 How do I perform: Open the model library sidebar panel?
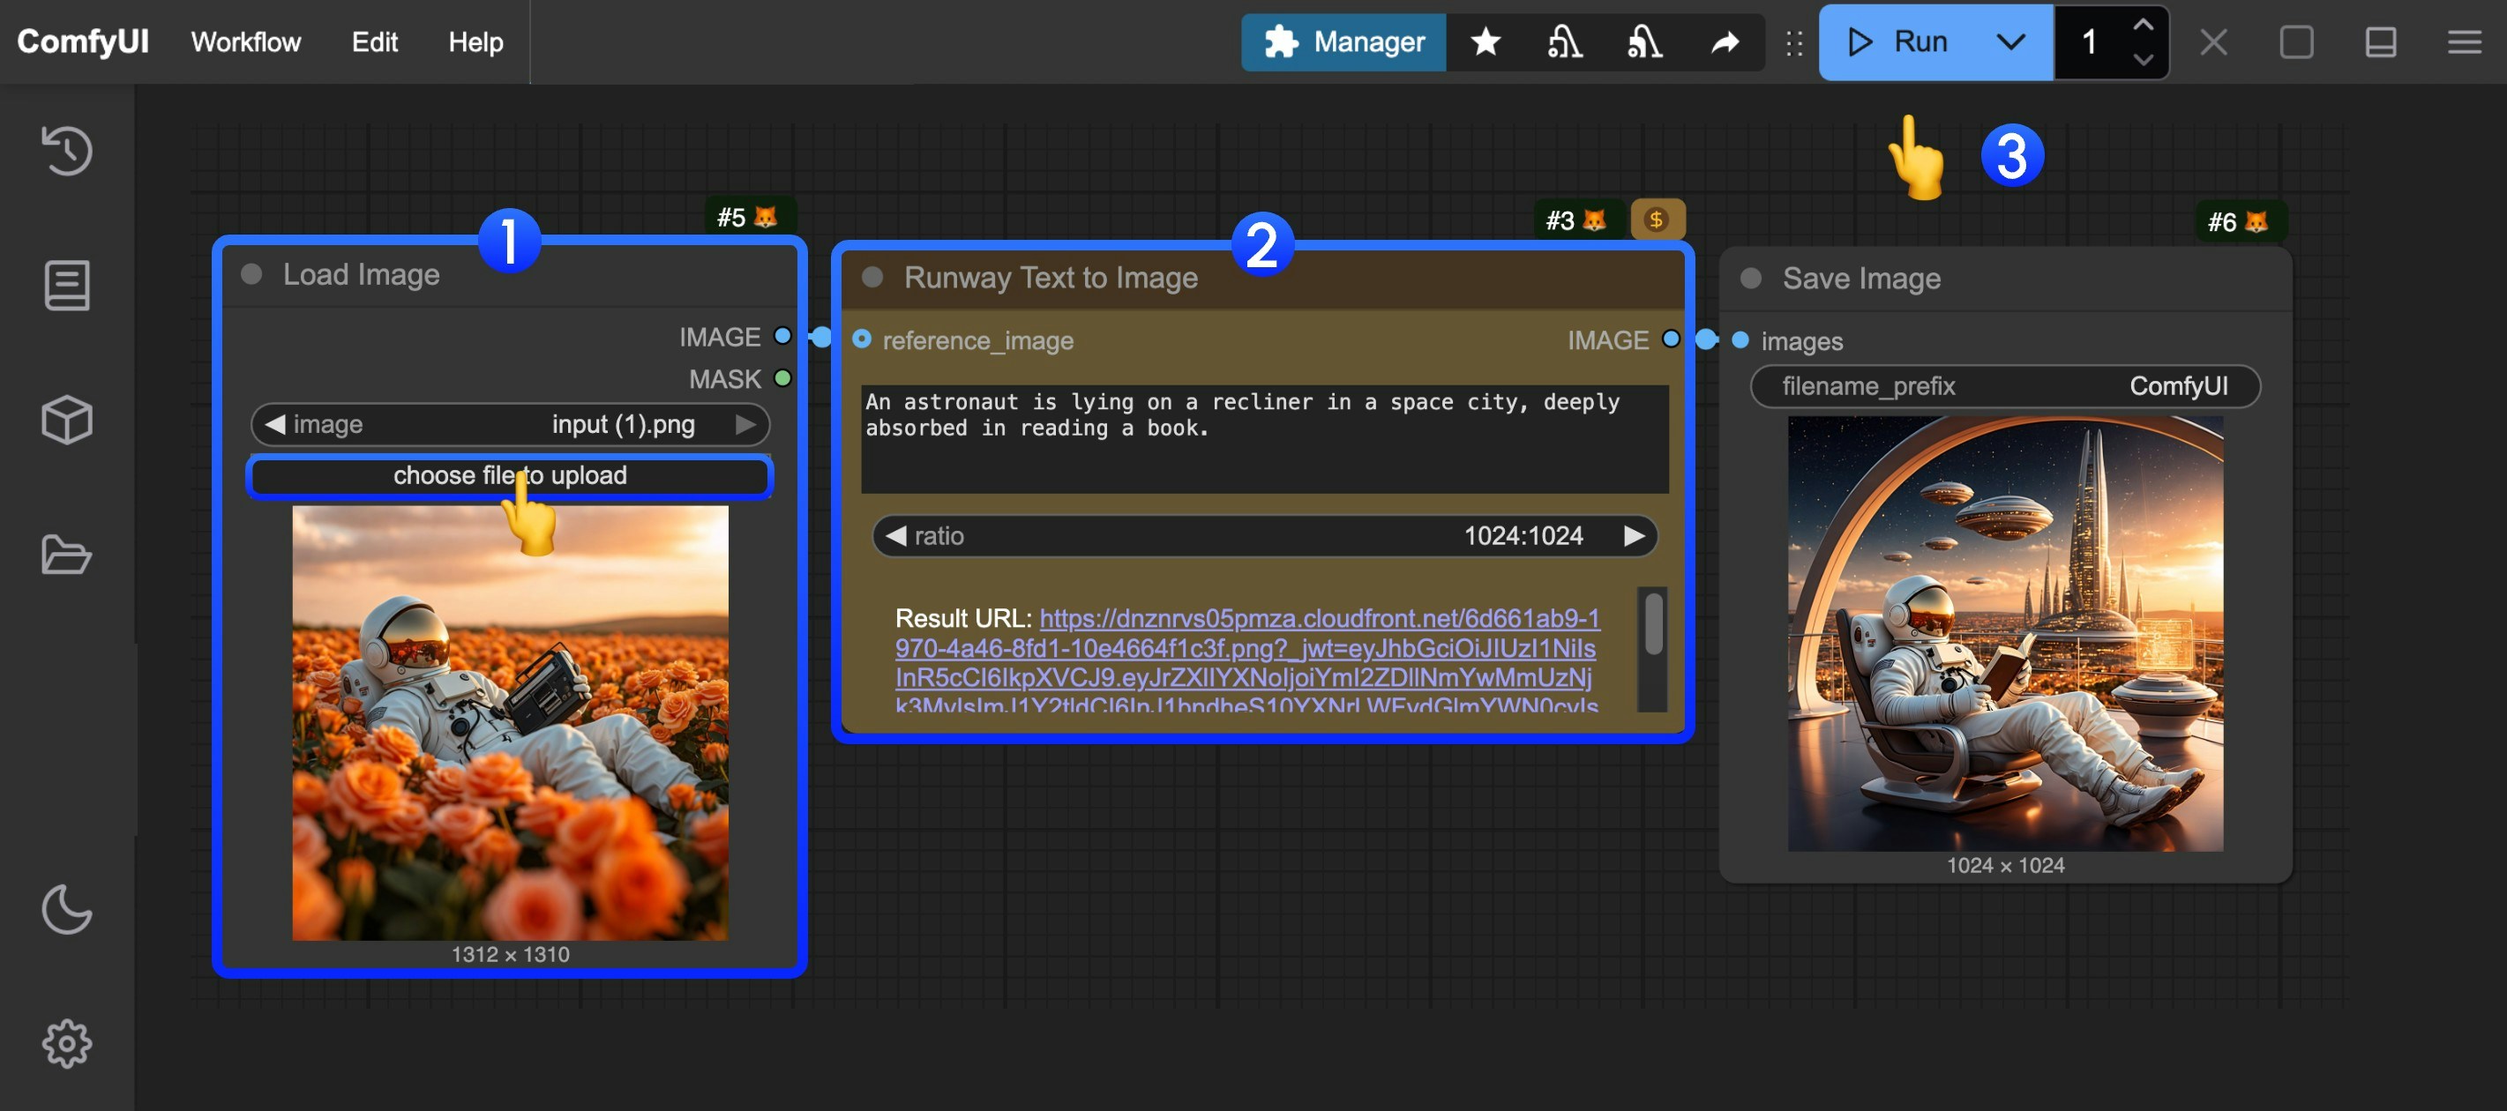click(66, 420)
